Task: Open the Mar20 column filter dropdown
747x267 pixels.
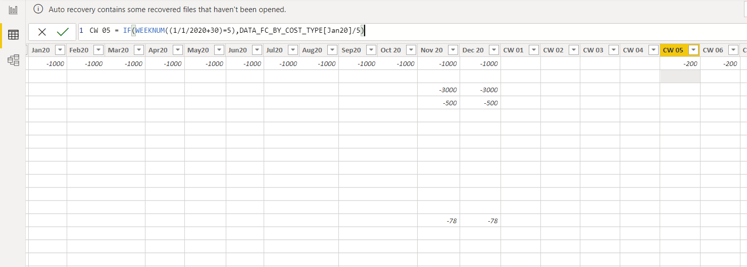Action: [138, 50]
